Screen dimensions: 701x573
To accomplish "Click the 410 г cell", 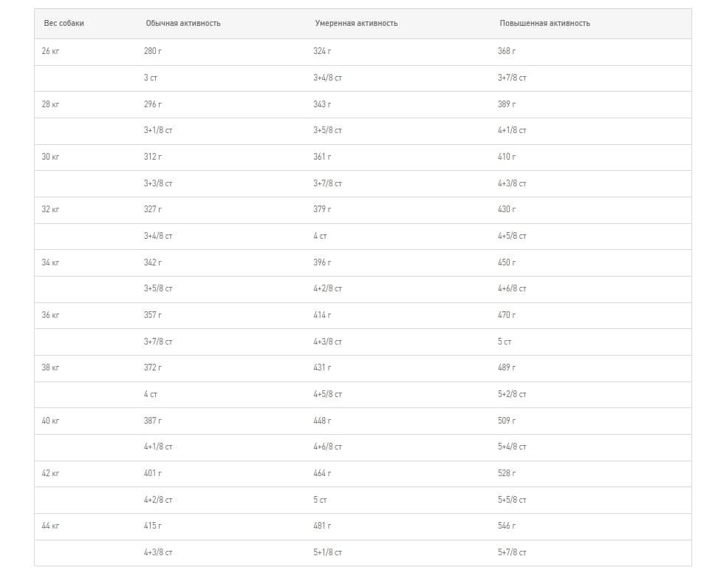I will pos(507,157).
